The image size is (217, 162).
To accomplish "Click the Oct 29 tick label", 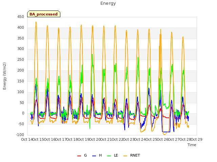I will (x=197, y=139).
